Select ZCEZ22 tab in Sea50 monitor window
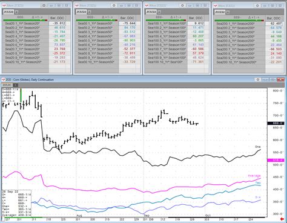 (81, 12)
